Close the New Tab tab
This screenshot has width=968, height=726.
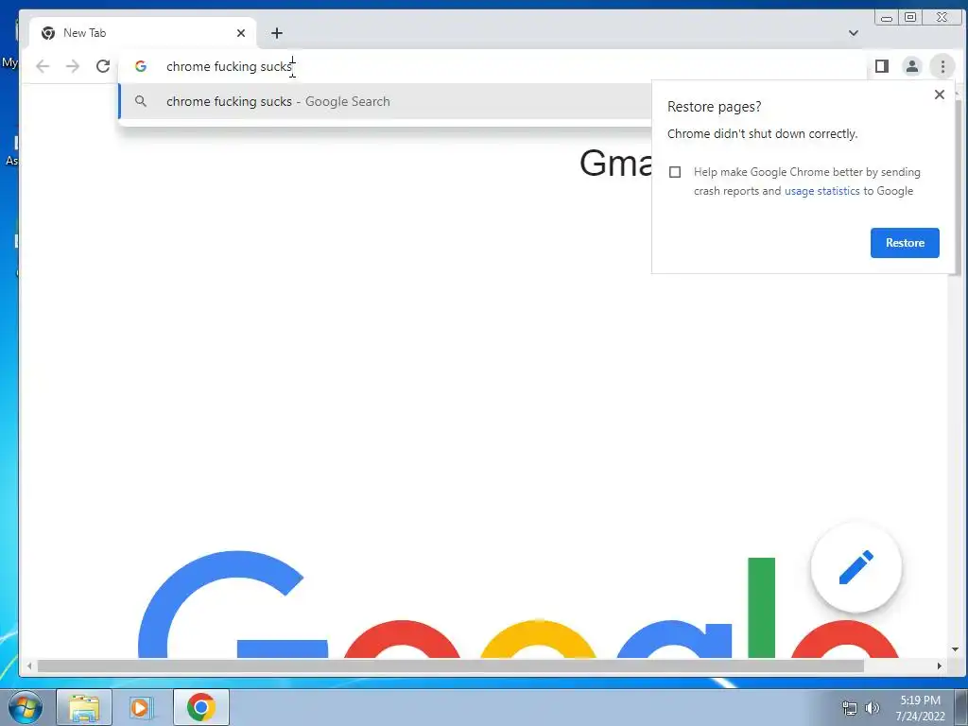coord(241,33)
